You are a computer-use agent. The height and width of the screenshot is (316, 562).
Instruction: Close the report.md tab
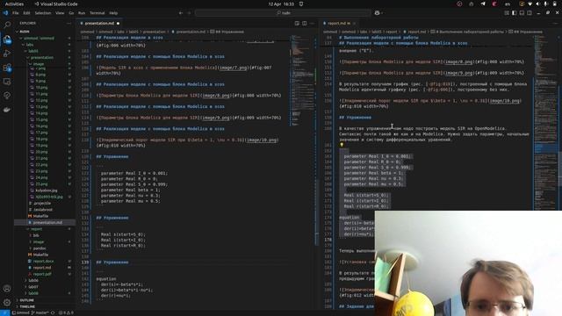355,24
